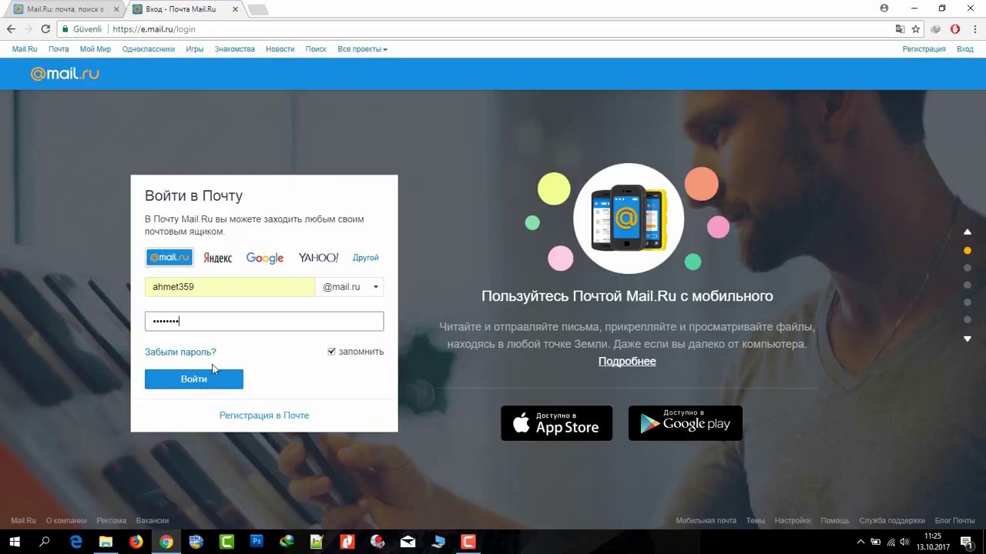The width and height of the screenshot is (986, 554).
Task: Focus the password input field
Action: 264,321
